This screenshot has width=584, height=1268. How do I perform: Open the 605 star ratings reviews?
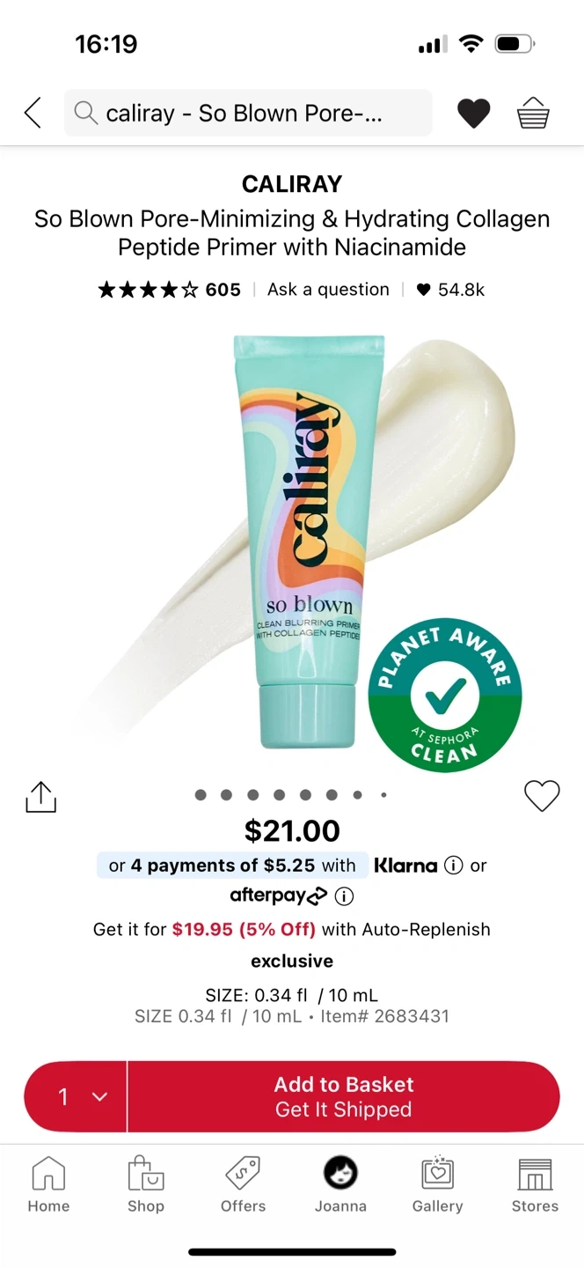(169, 290)
